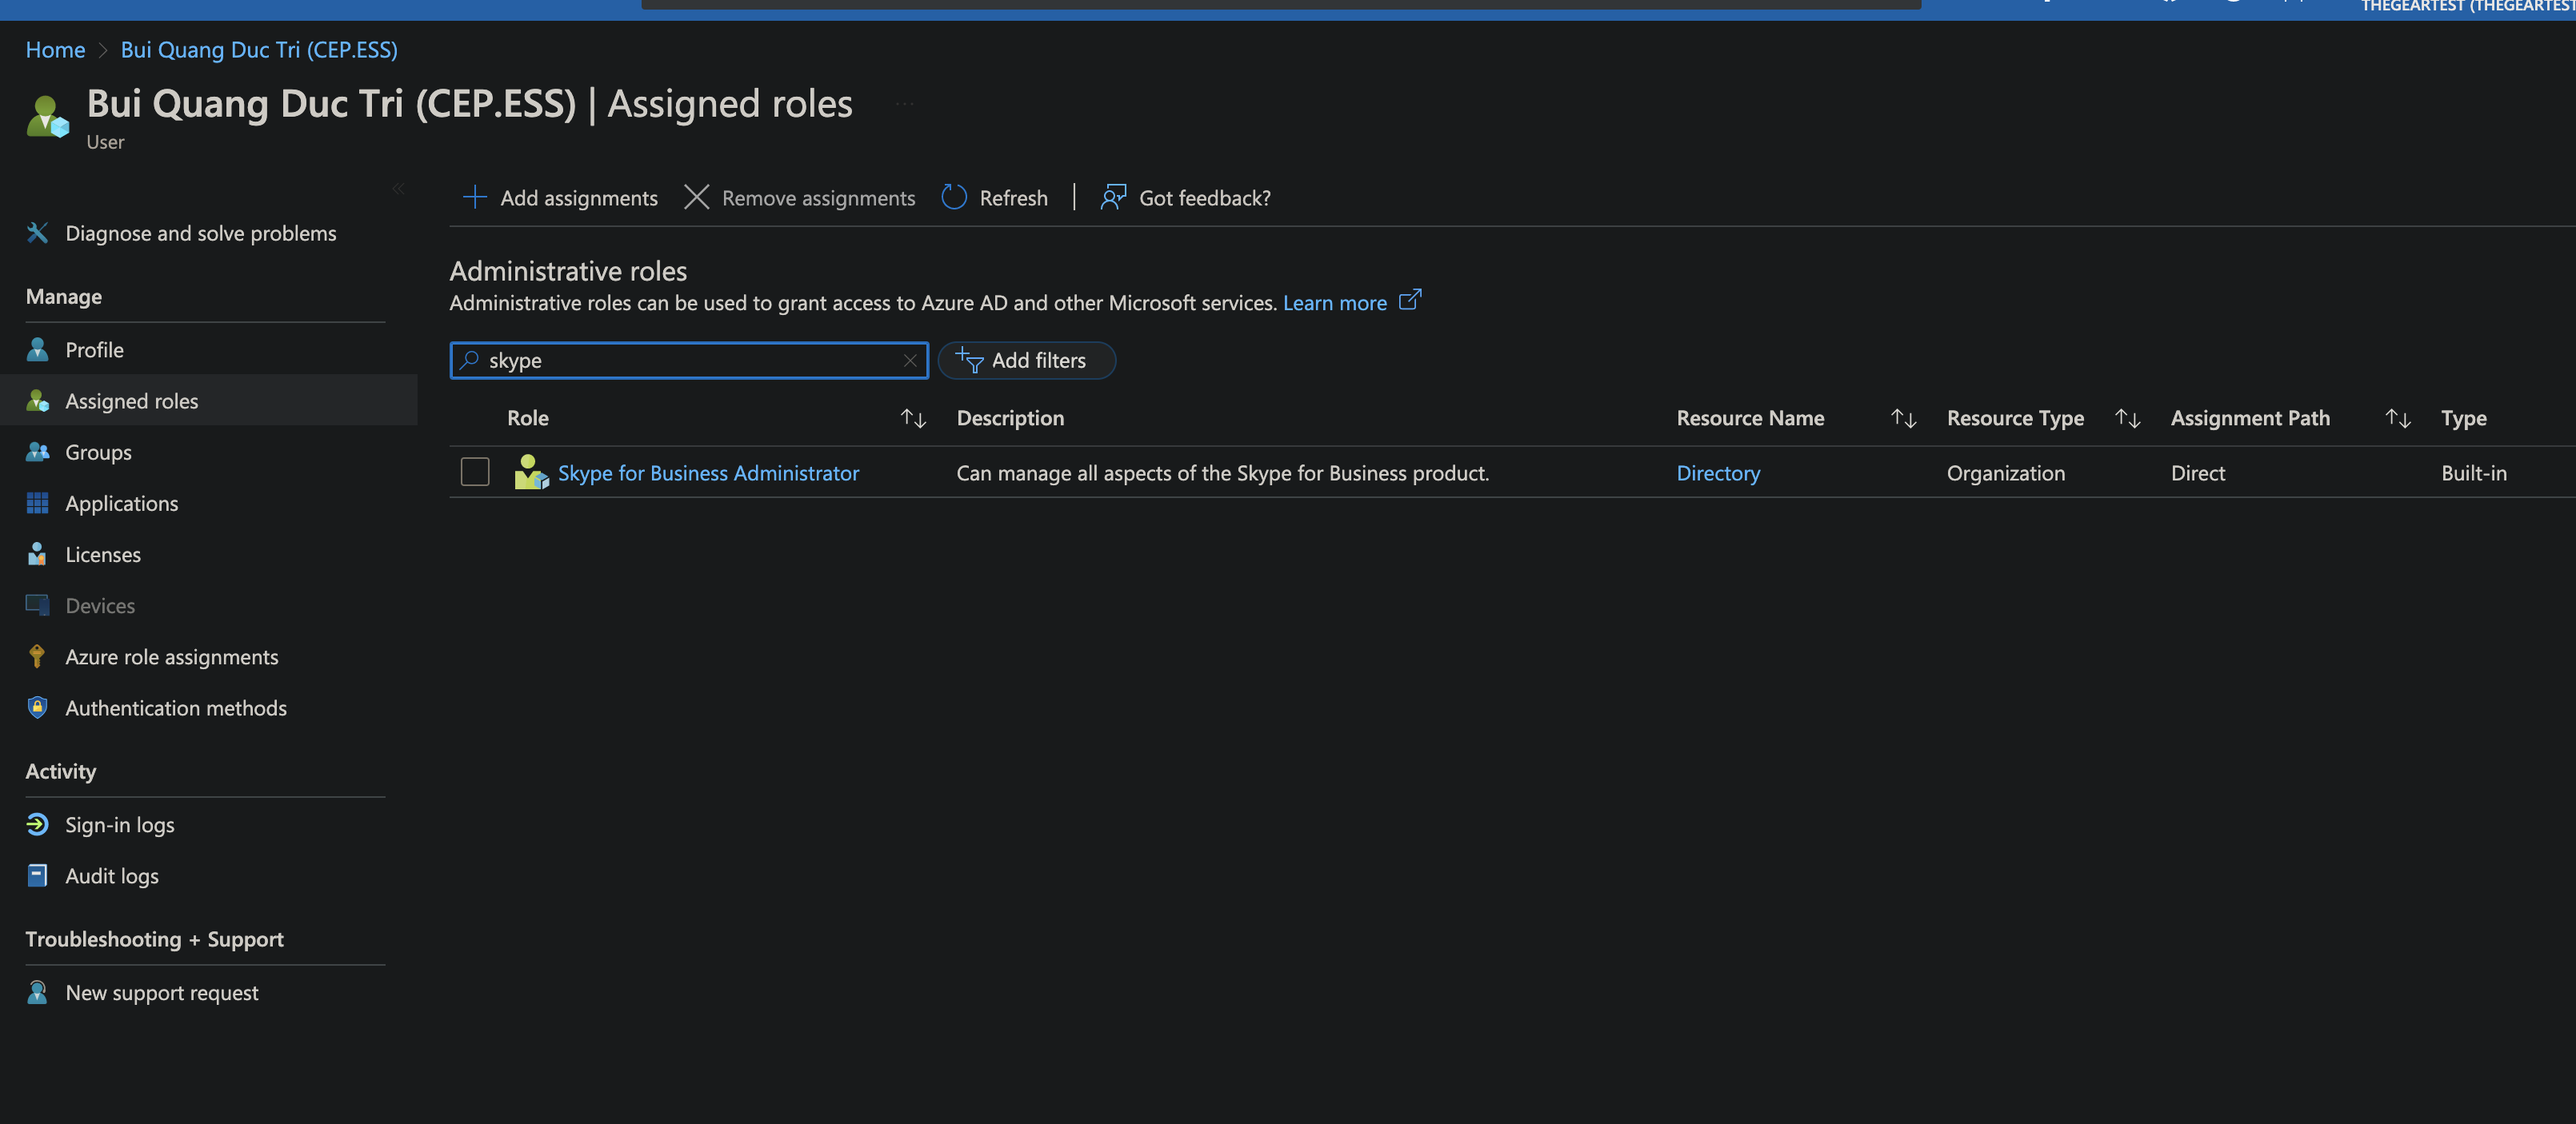Click the Skype for Business role description text
Viewport: 2576px width, 1124px height.
click(x=1222, y=472)
